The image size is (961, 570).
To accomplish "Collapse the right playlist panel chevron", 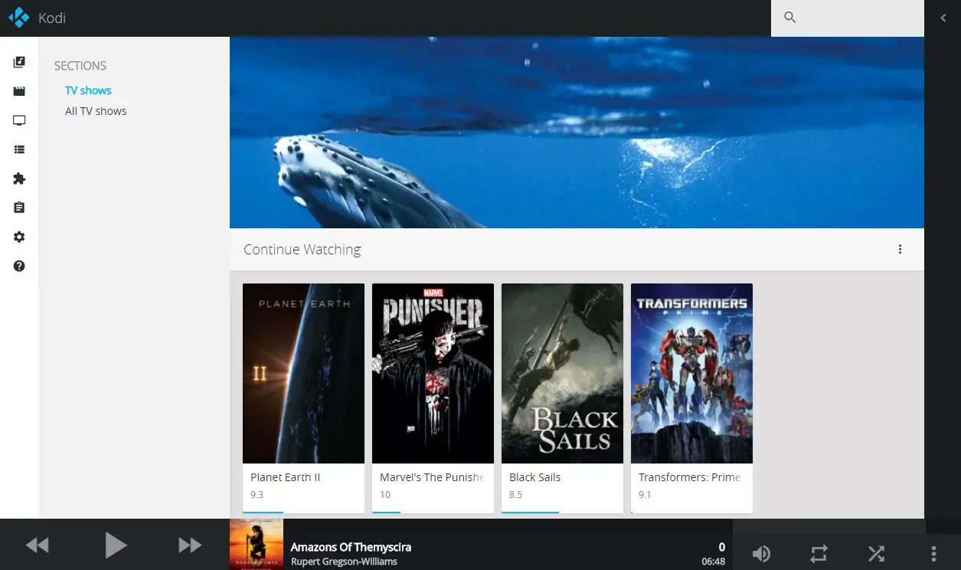I will (943, 18).
